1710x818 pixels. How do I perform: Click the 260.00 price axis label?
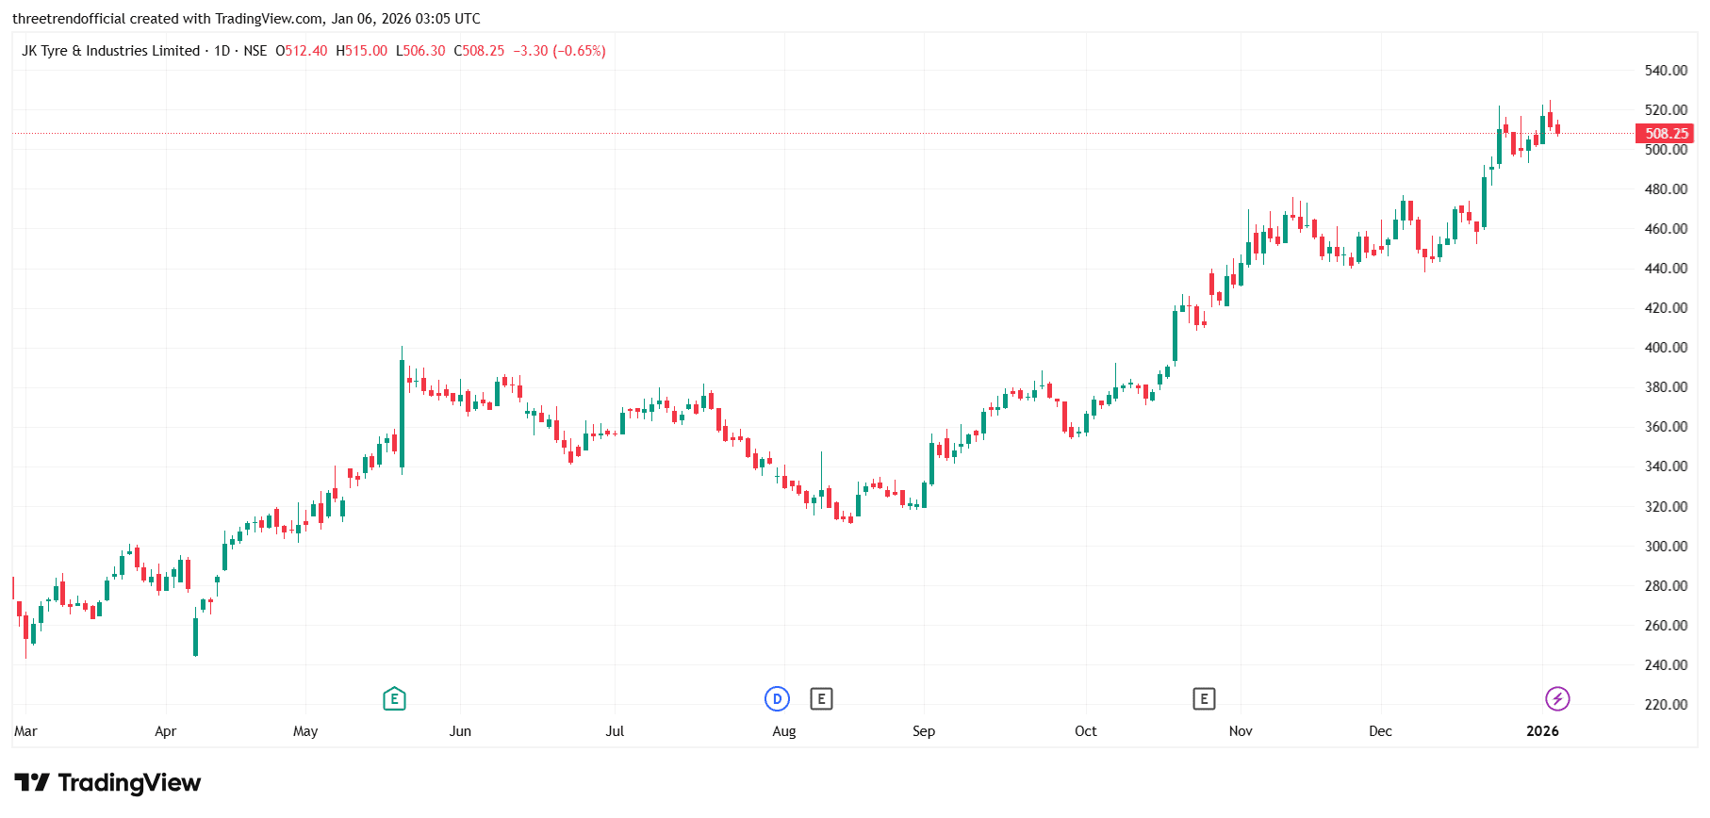(x=1666, y=626)
